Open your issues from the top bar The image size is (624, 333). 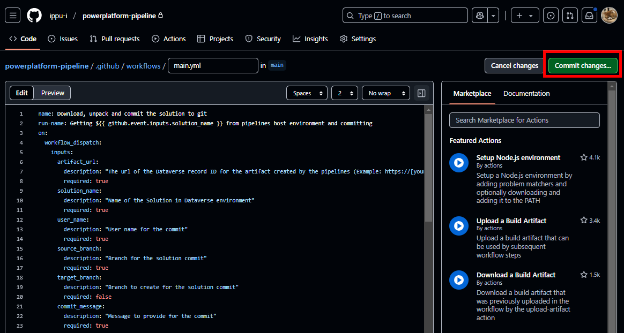[x=551, y=15]
